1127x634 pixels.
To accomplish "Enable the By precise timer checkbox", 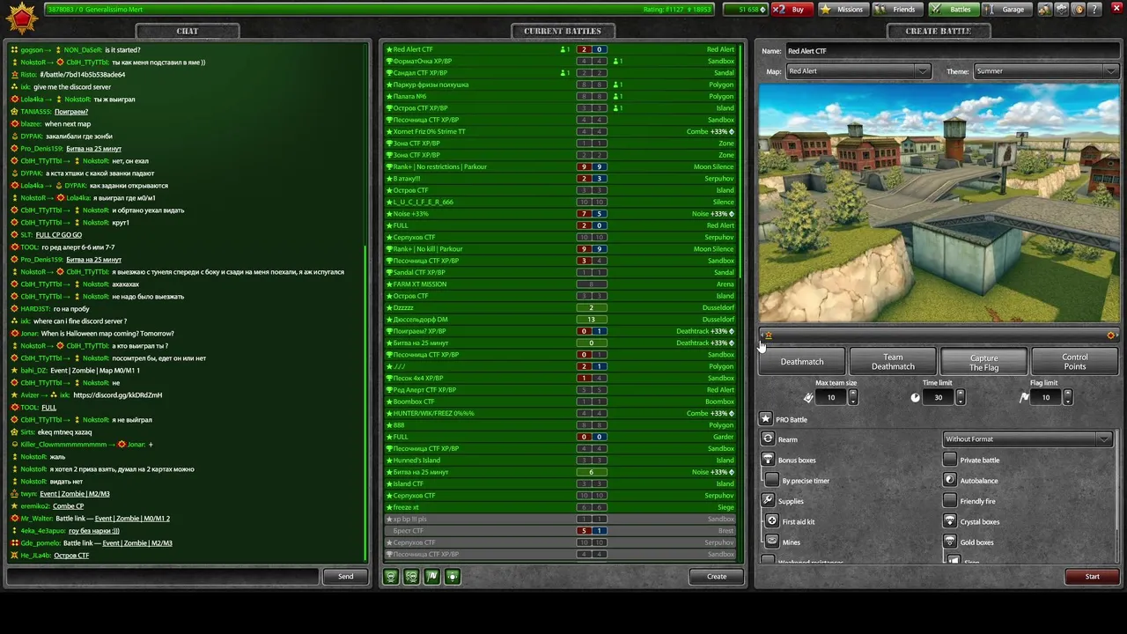I will pos(772,480).
